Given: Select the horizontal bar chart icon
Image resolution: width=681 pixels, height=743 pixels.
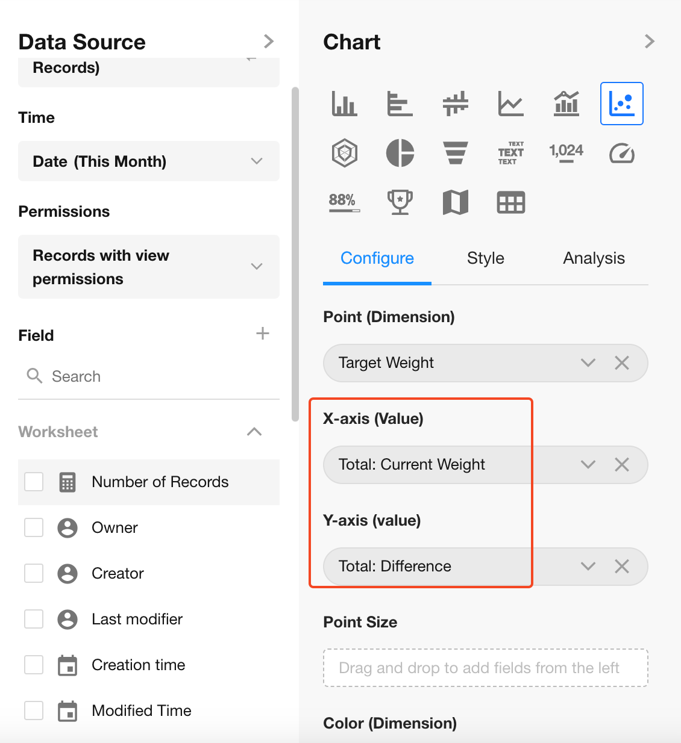Looking at the screenshot, I should click(x=400, y=104).
